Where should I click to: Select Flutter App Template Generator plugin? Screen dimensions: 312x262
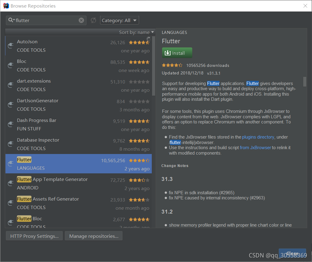[79, 183]
